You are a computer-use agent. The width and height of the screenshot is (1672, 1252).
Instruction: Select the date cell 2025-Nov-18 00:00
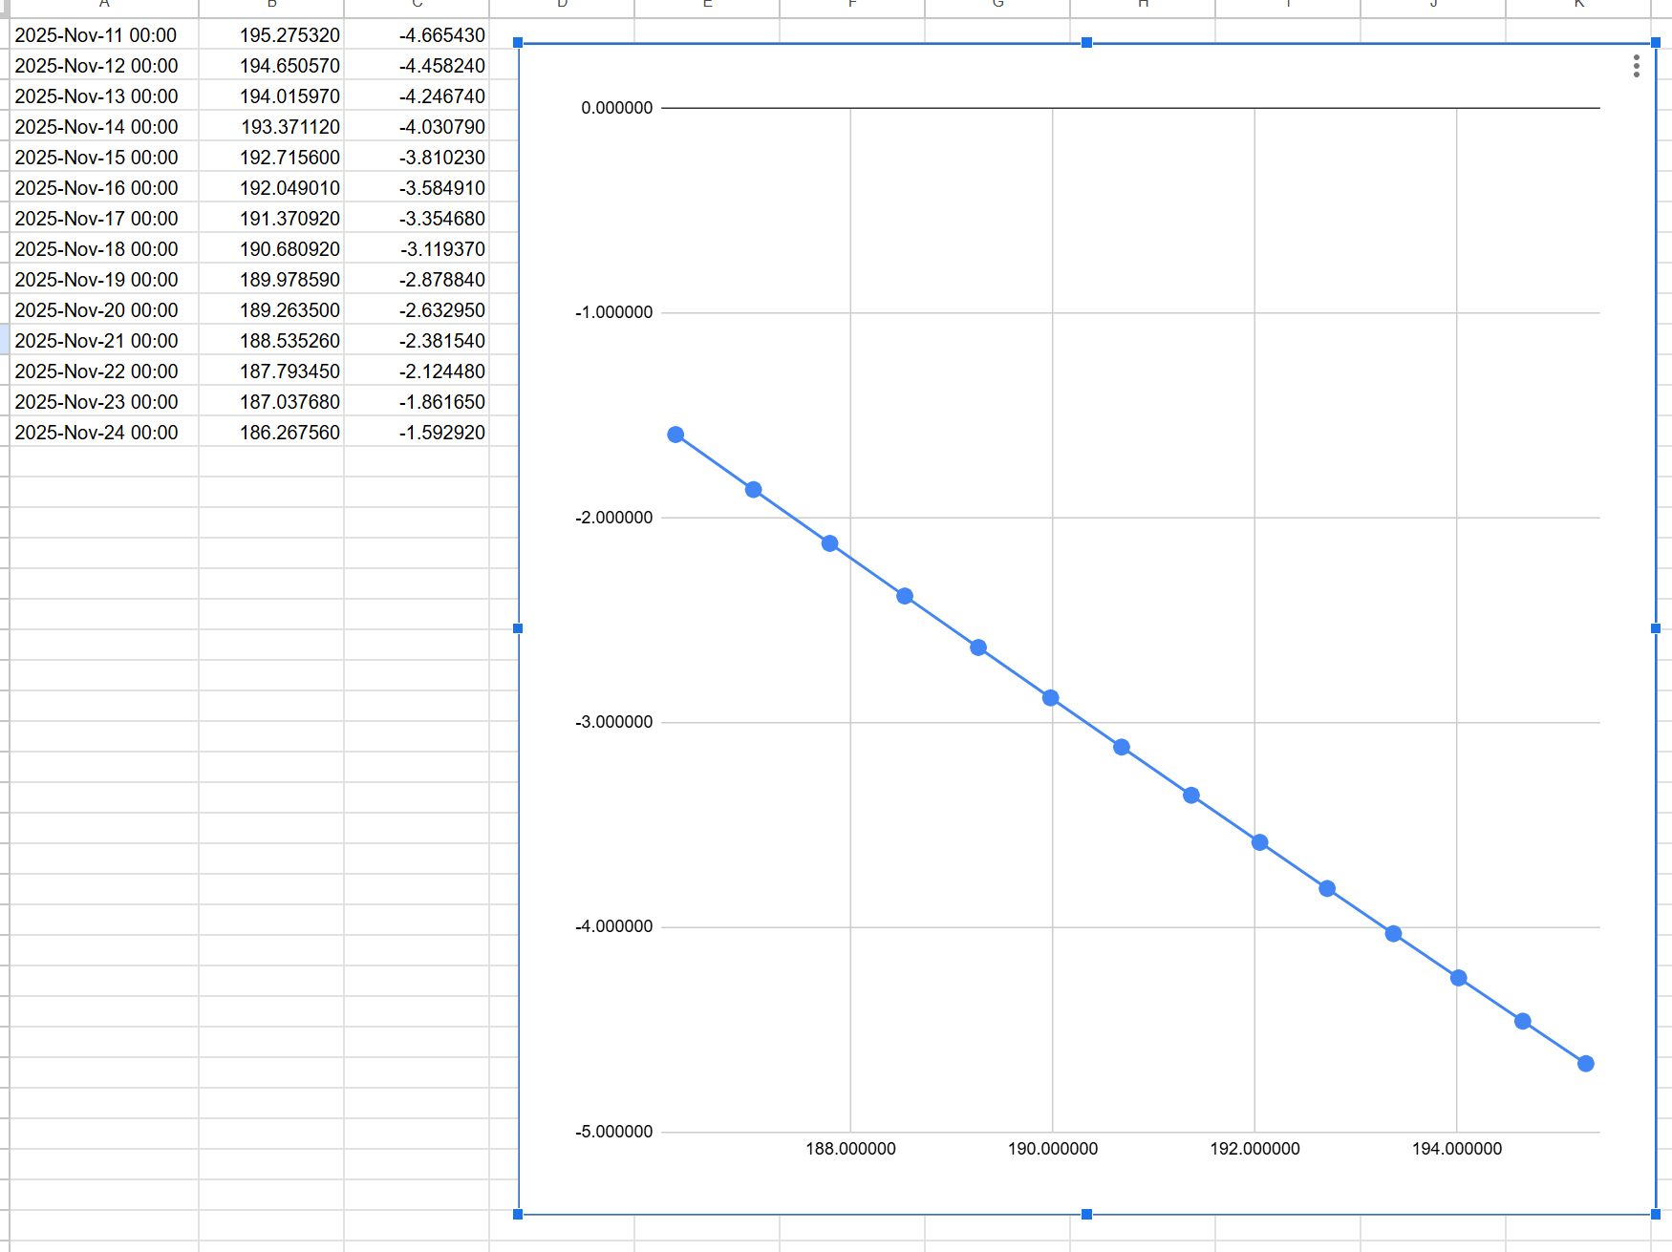pos(103,249)
